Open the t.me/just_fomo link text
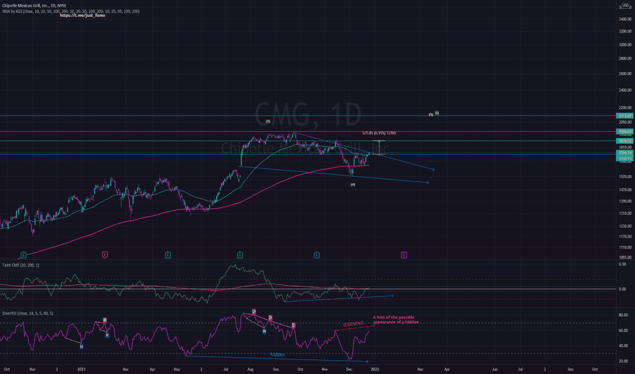The height and width of the screenshot is (374, 635). [x=82, y=16]
